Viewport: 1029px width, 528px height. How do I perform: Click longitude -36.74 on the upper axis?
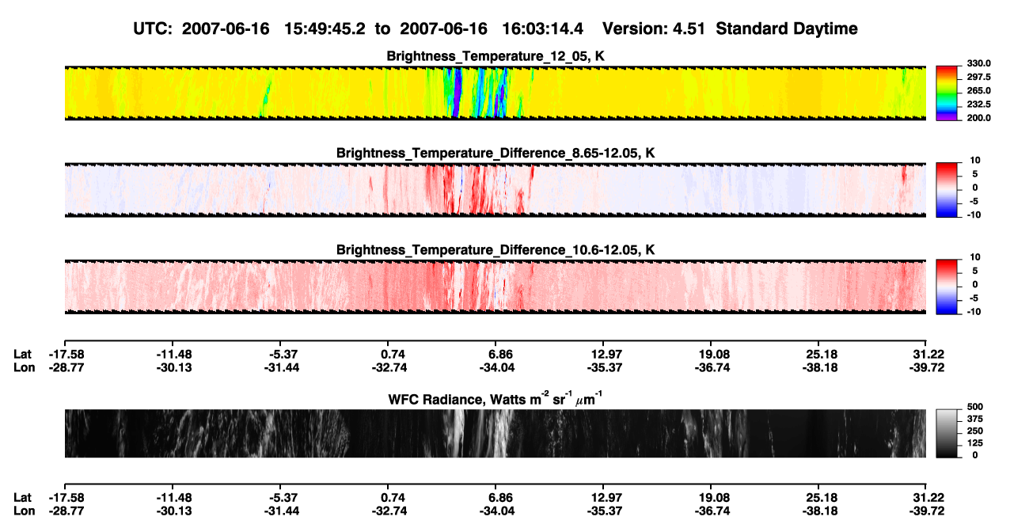point(711,367)
